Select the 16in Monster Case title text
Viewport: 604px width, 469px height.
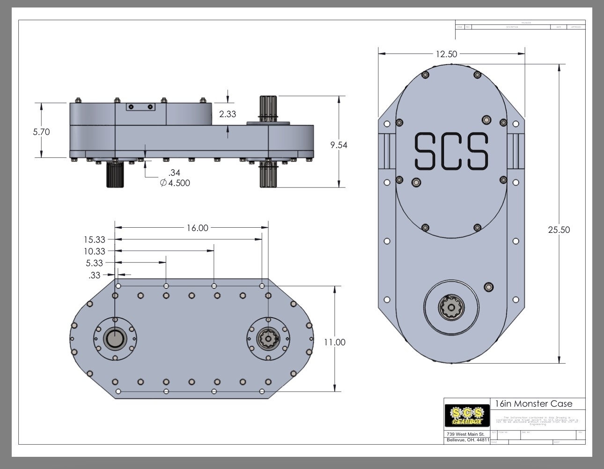coord(533,404)
